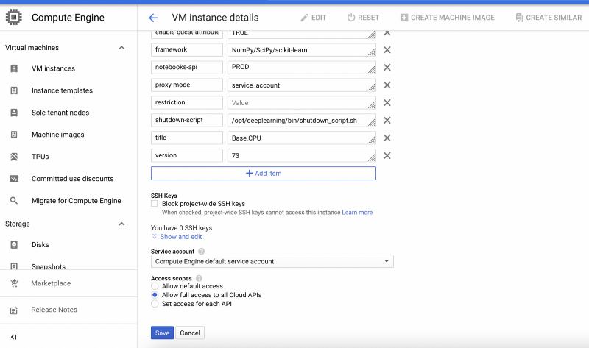Click CREATE MACHINE IMAGE
Screen dimensions: 589x348
tap(448, 18)
